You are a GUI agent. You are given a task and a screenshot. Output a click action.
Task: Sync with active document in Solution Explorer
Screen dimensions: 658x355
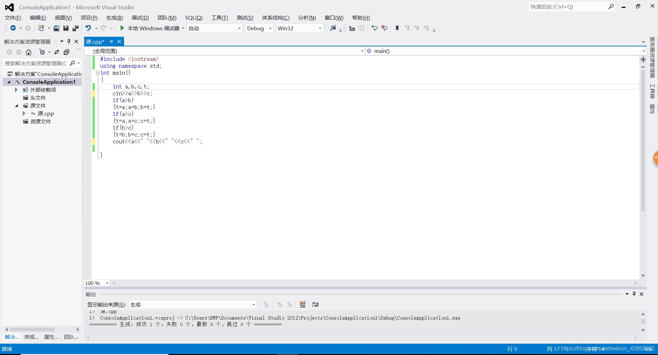tap(57, 52)
